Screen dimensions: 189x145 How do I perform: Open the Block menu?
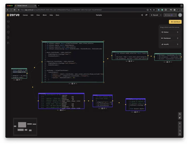coord(44,15)
